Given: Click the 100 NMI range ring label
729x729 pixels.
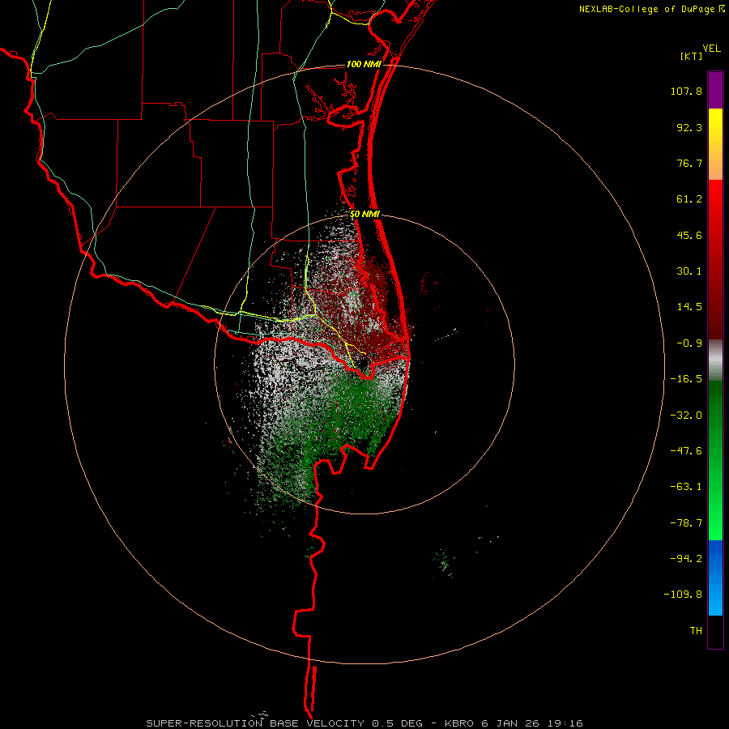Looking at the screenshot, I should point(364,64).
